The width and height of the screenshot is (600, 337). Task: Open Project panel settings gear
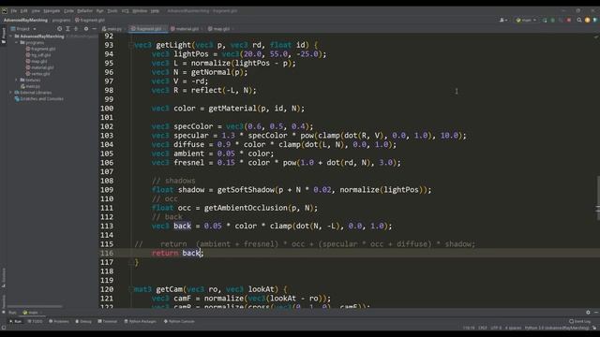click(86, 29)
